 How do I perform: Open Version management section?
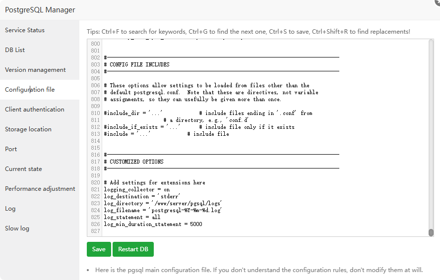point(35,70)
